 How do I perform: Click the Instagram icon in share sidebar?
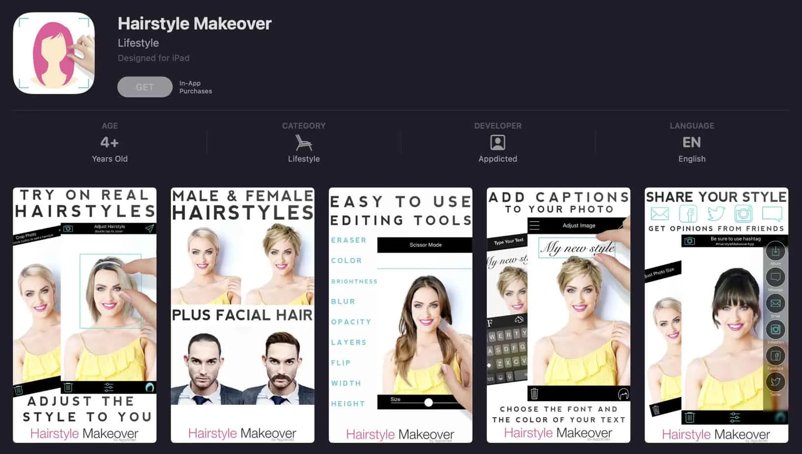pyautogui.click(x=775, y=330)
